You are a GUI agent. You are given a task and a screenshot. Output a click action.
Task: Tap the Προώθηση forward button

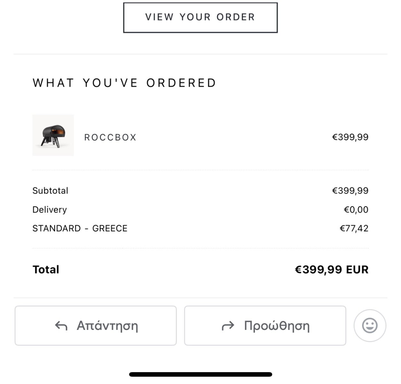(x=265, y=325)
